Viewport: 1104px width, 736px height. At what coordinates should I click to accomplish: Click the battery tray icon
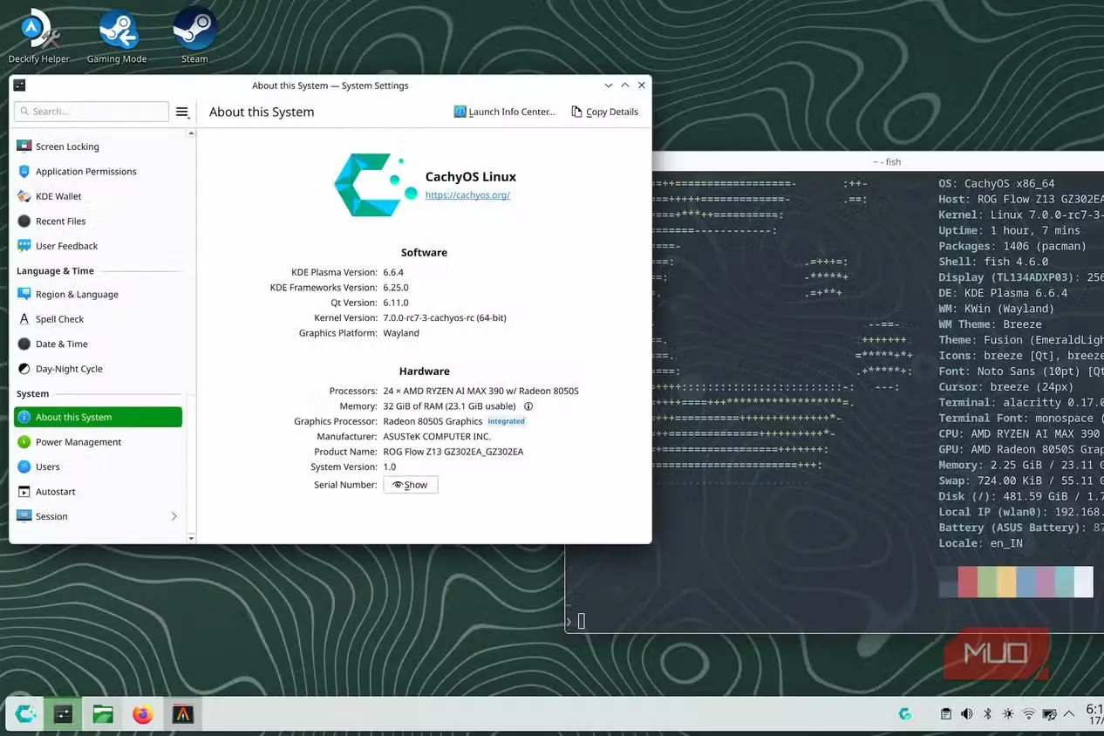(1050, 714)
